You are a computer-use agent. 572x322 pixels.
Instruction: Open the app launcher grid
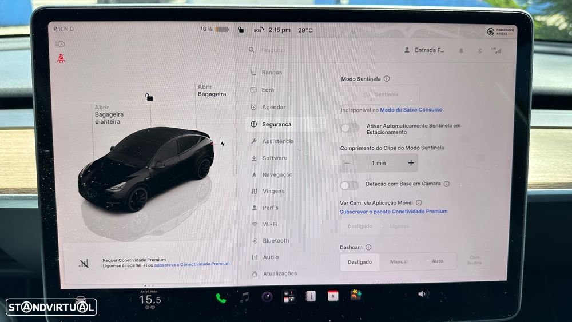coord(289,297)
